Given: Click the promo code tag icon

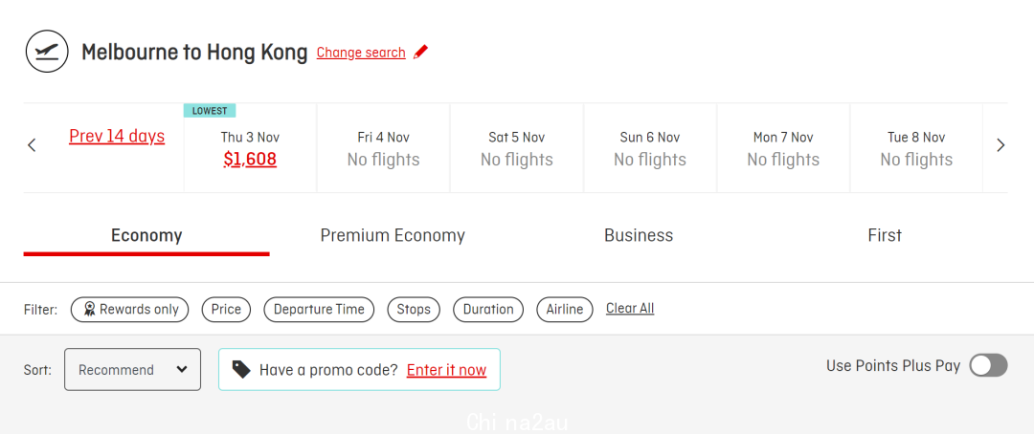Looking at the screenshot, I should (x=241, y=369).
